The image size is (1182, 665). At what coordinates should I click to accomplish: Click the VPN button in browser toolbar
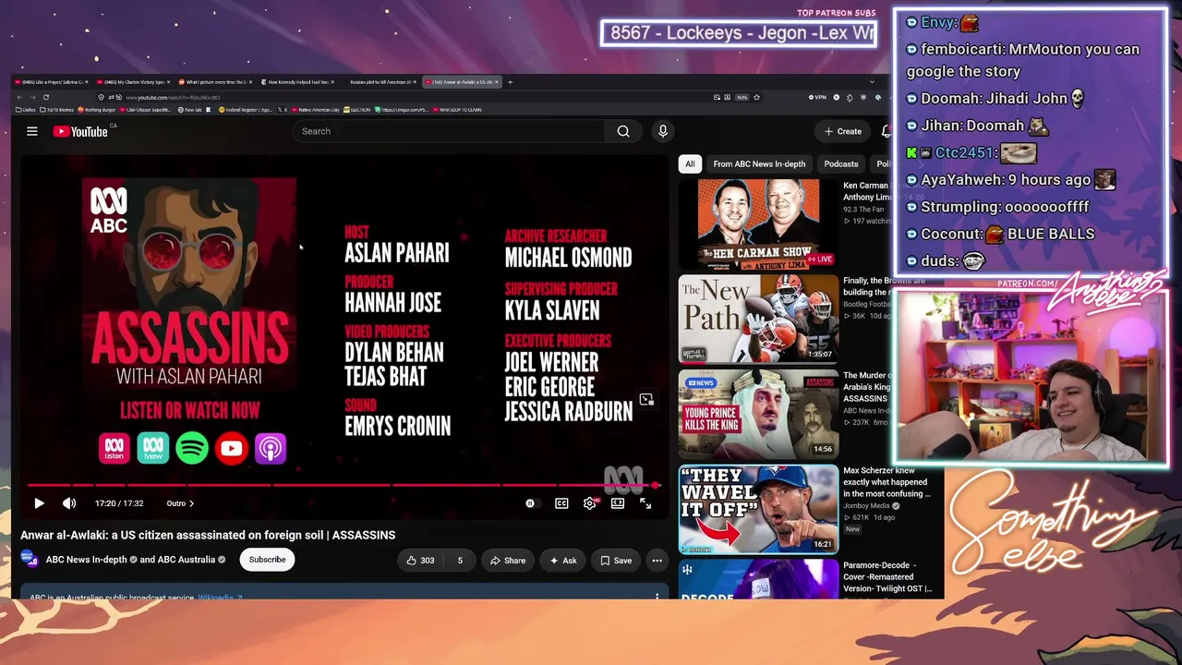pos(817,97)
